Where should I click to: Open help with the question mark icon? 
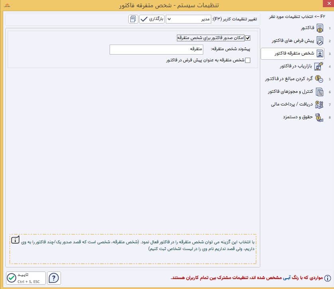pyautogui.click(x=54, y=278)
